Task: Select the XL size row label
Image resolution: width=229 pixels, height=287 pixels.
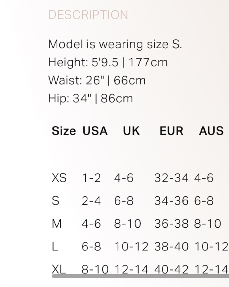Action: [59, 269]
